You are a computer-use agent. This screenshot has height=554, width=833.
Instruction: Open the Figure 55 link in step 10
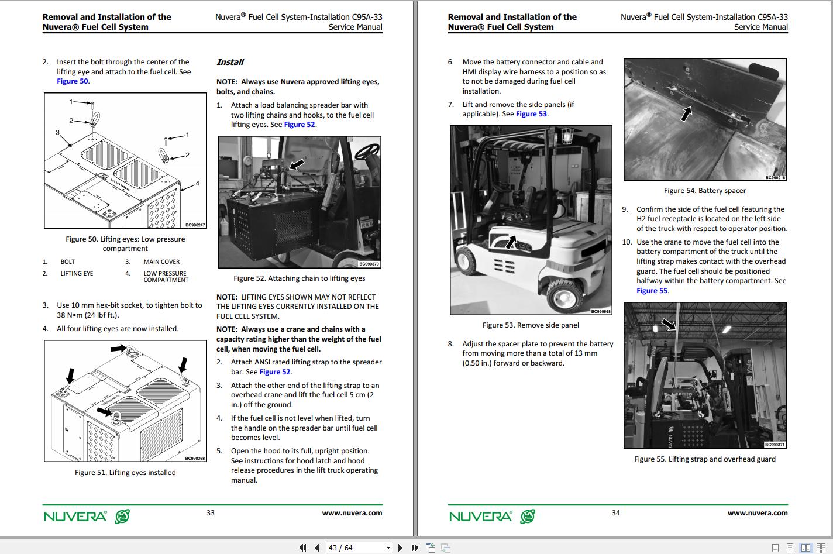tap(652, 291)
